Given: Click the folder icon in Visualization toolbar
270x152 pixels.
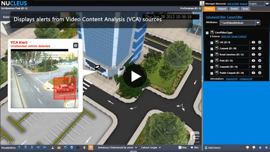Looking at the screenshot, I should 59,147.
